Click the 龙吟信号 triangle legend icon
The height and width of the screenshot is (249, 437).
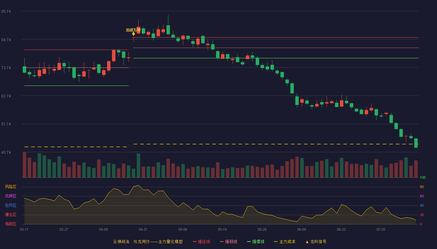click(x=307, y=242)
